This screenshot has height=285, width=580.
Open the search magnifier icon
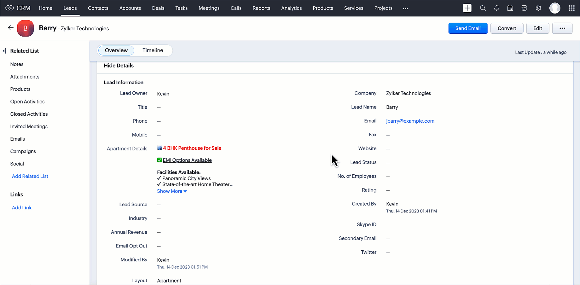coord(483,8)
